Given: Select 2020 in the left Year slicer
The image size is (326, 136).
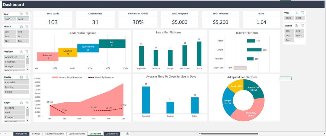Looking at the screenshot, I should pyautogui.click(x=10, y=19).
